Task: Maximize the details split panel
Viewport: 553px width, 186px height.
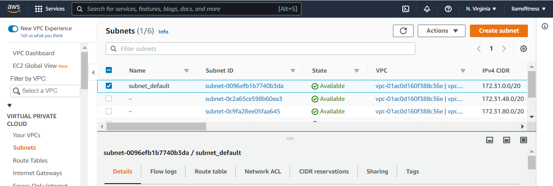Action: (x=523, y=140)
